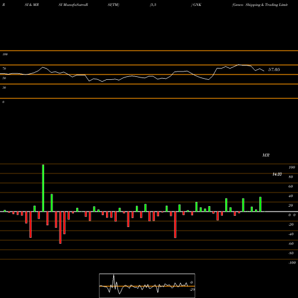The height and width of the screenshot is (298, 298).
Task: Select the MR panel title
Action: coord(266,155)
